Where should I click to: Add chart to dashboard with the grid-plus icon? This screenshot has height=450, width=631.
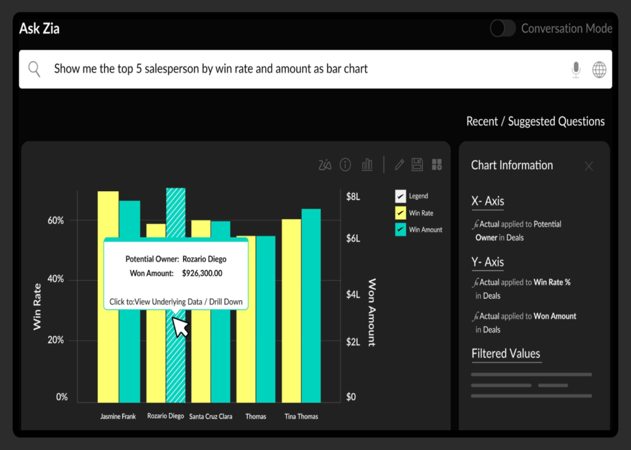(x=437, y=165)
